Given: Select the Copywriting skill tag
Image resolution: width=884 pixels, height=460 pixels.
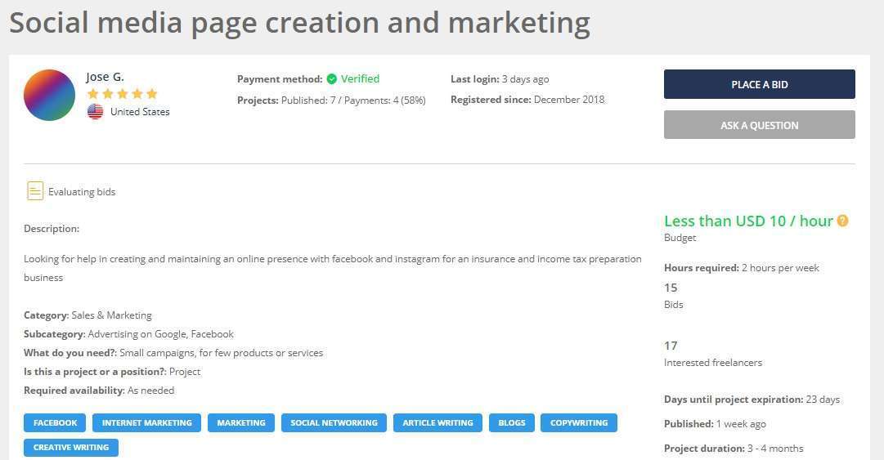Looking at the screenshot, I should pos(578,422).
